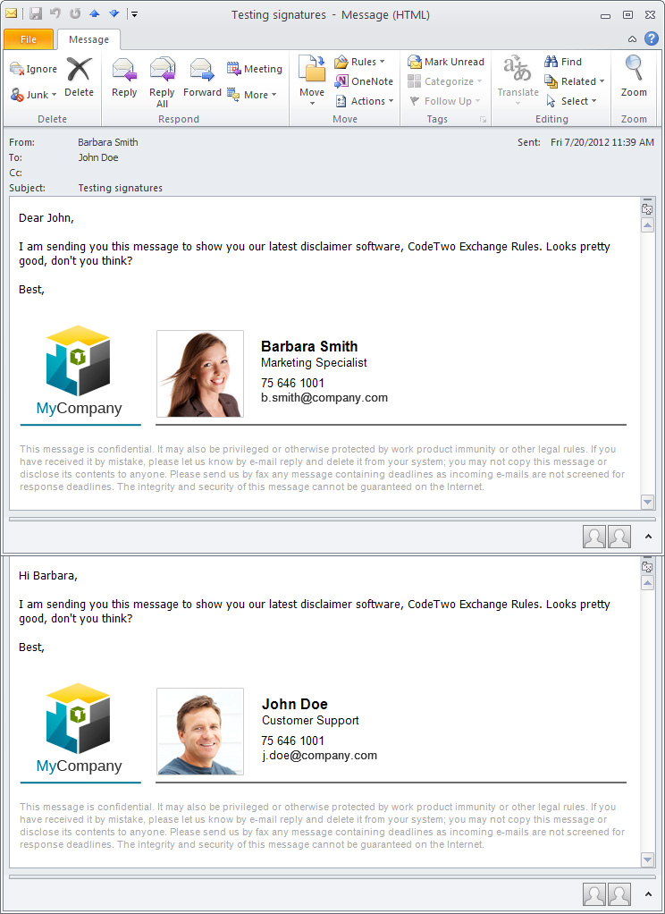Open the Actions dropdown

coord(365,101)
